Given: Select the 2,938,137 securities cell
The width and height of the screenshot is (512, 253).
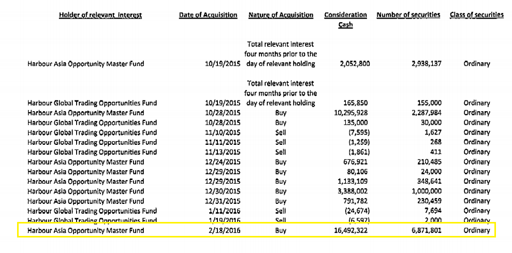Looking at the screenshot, I should tap(426, 64).
